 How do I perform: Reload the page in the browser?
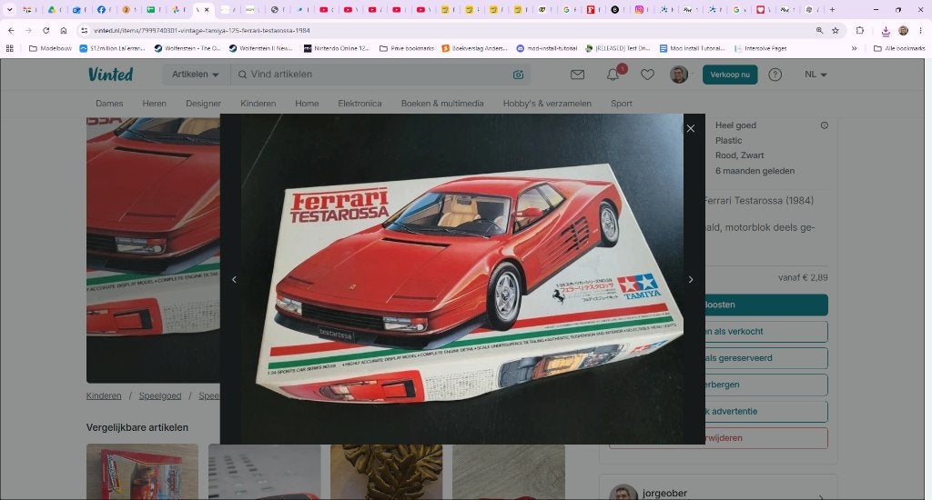[x=46, y=30]
